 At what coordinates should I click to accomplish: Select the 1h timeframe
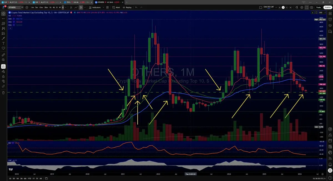pyautogui.click(x=50, y=7)
